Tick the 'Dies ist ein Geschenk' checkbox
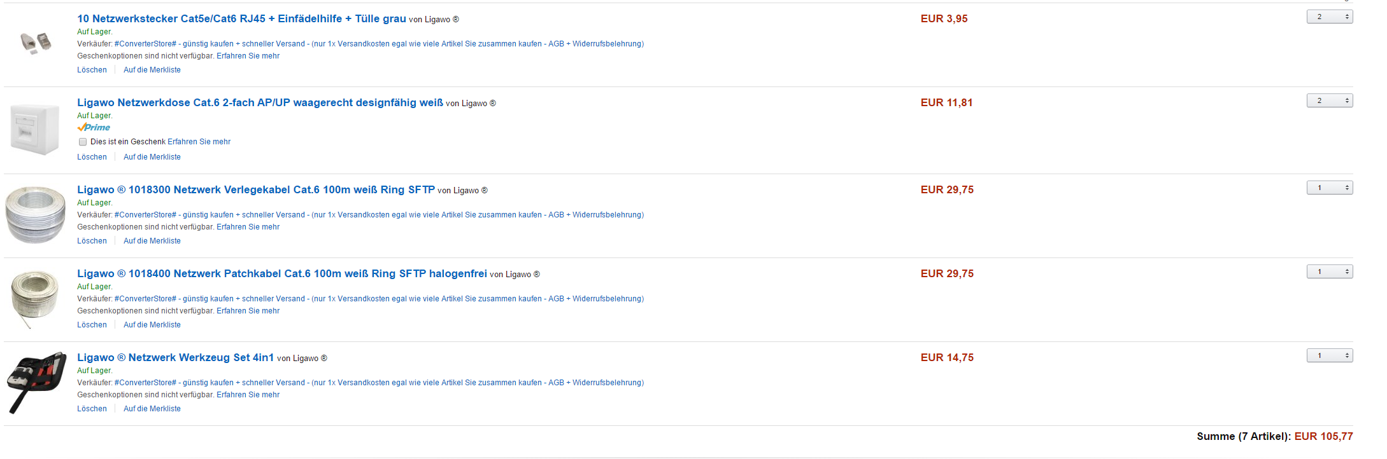This screenshot has width=1387, height=459. pyautogui.click(x=83, y=142)
